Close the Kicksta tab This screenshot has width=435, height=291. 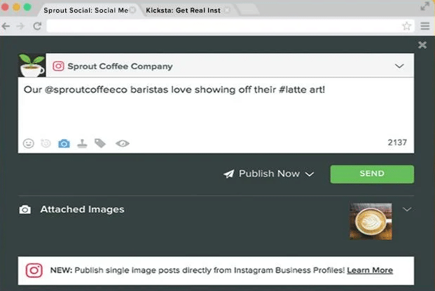(227, 10)
